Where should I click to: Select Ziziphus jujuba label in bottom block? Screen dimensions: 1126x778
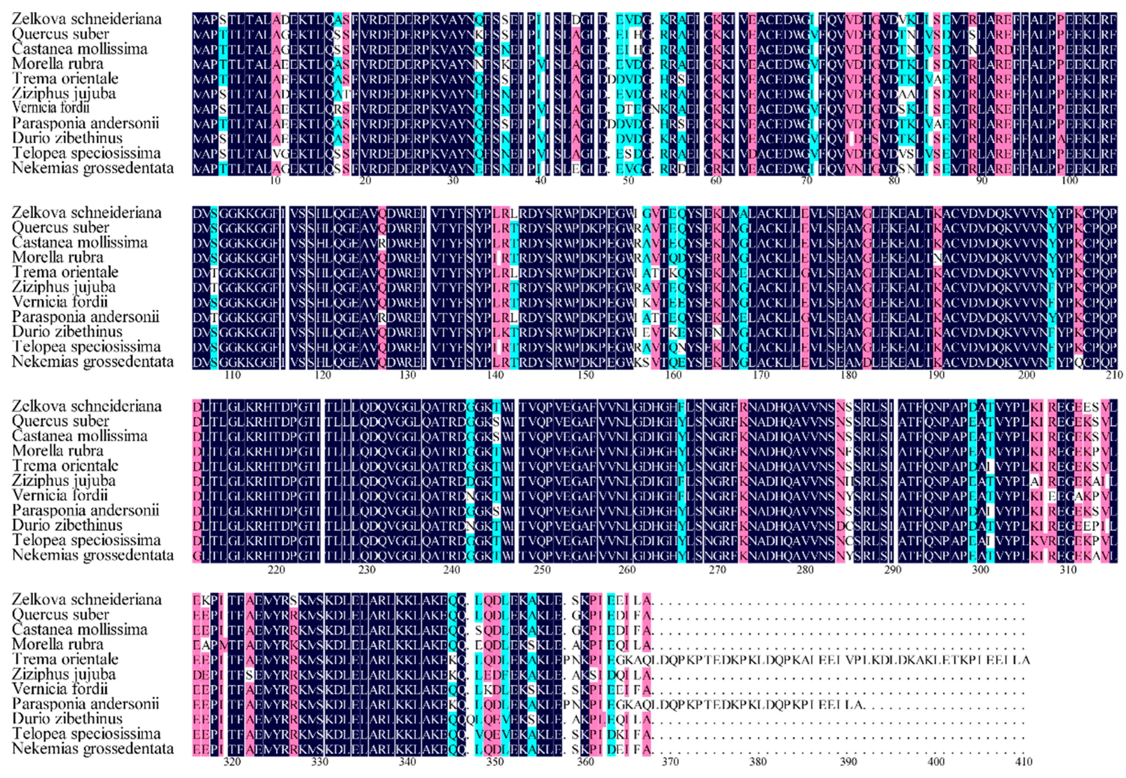[x=64, y=674]
